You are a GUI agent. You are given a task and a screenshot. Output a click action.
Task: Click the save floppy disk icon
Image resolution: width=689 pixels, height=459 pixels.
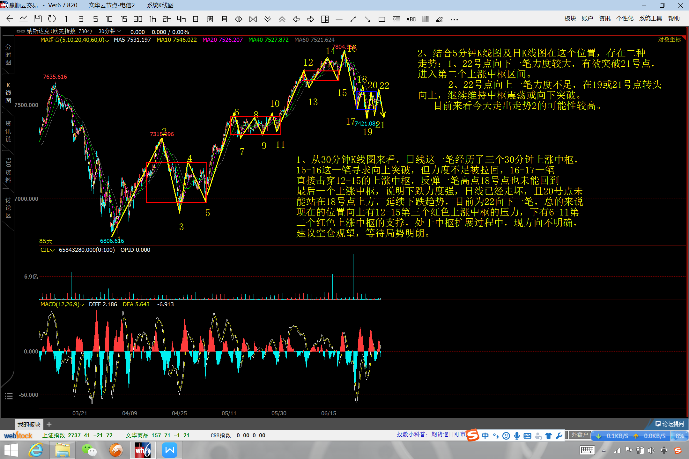(38, 19)
